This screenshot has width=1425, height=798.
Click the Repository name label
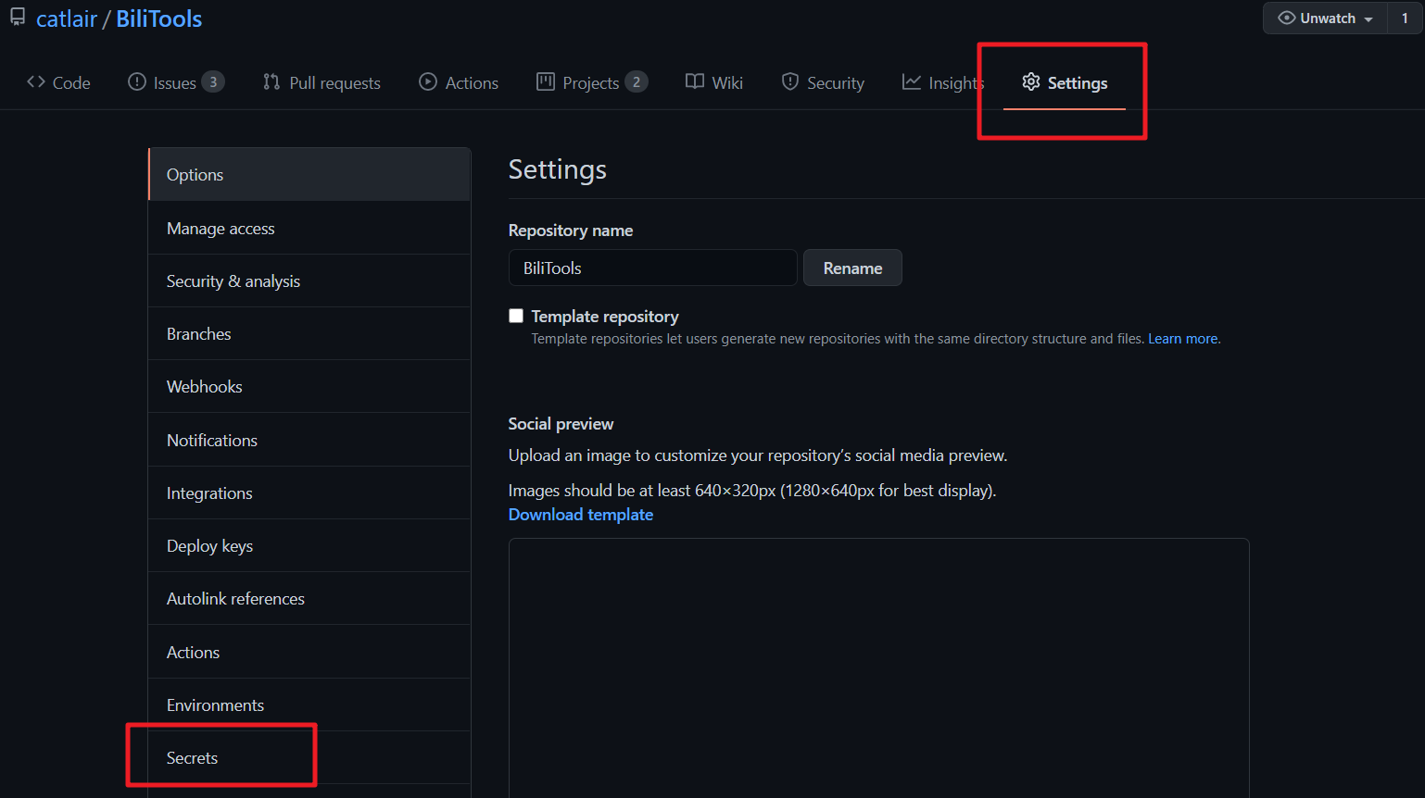point(571,231)
